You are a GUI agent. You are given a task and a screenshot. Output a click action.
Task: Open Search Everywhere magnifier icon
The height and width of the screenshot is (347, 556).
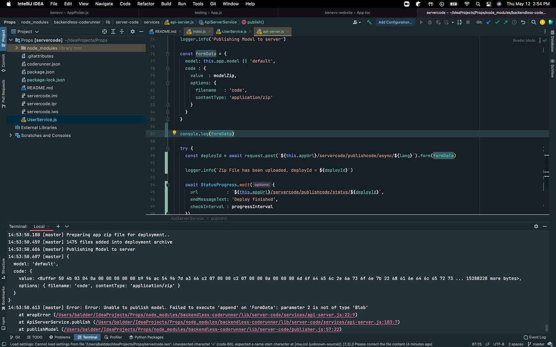533,22
